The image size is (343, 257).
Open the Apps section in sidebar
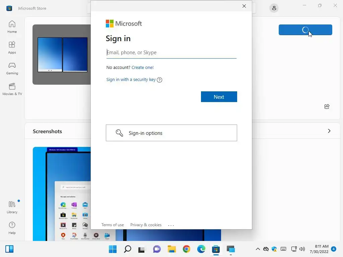[x=12, y=48]
